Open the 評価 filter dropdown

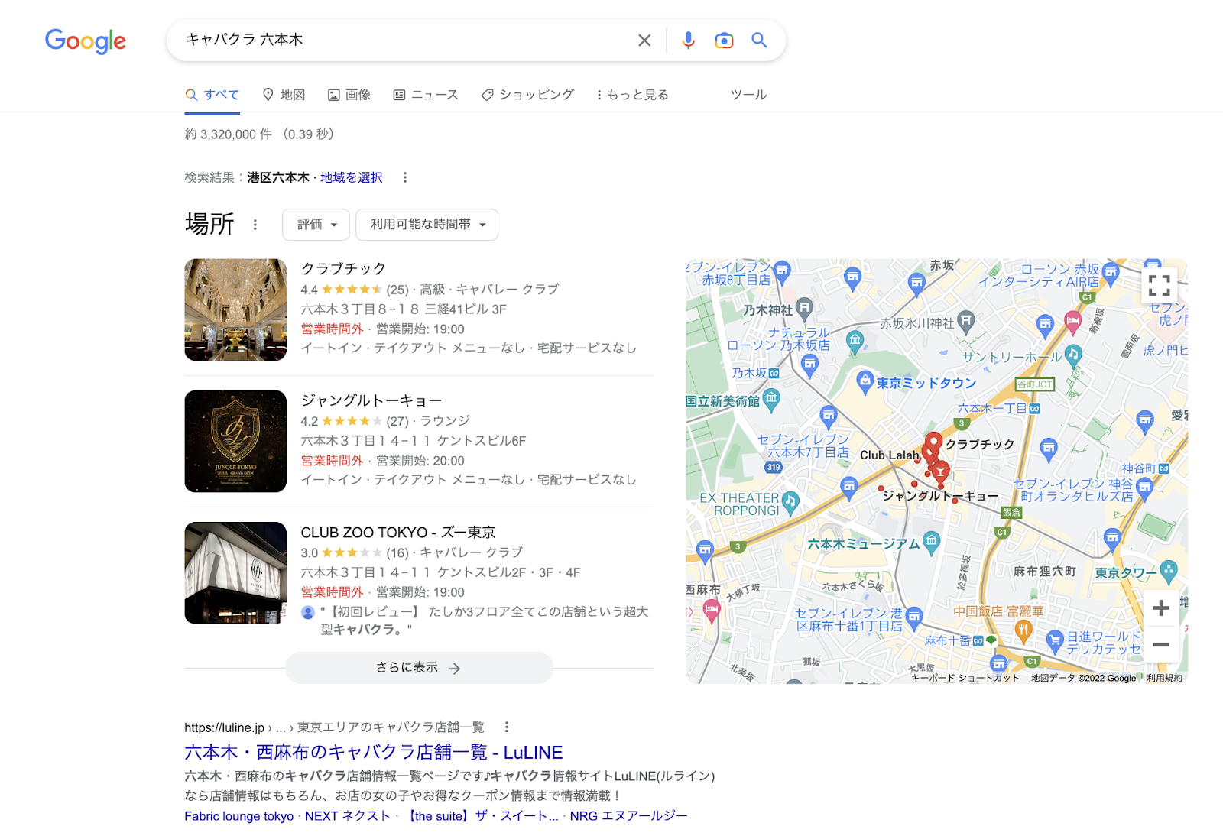coord(316,225)
